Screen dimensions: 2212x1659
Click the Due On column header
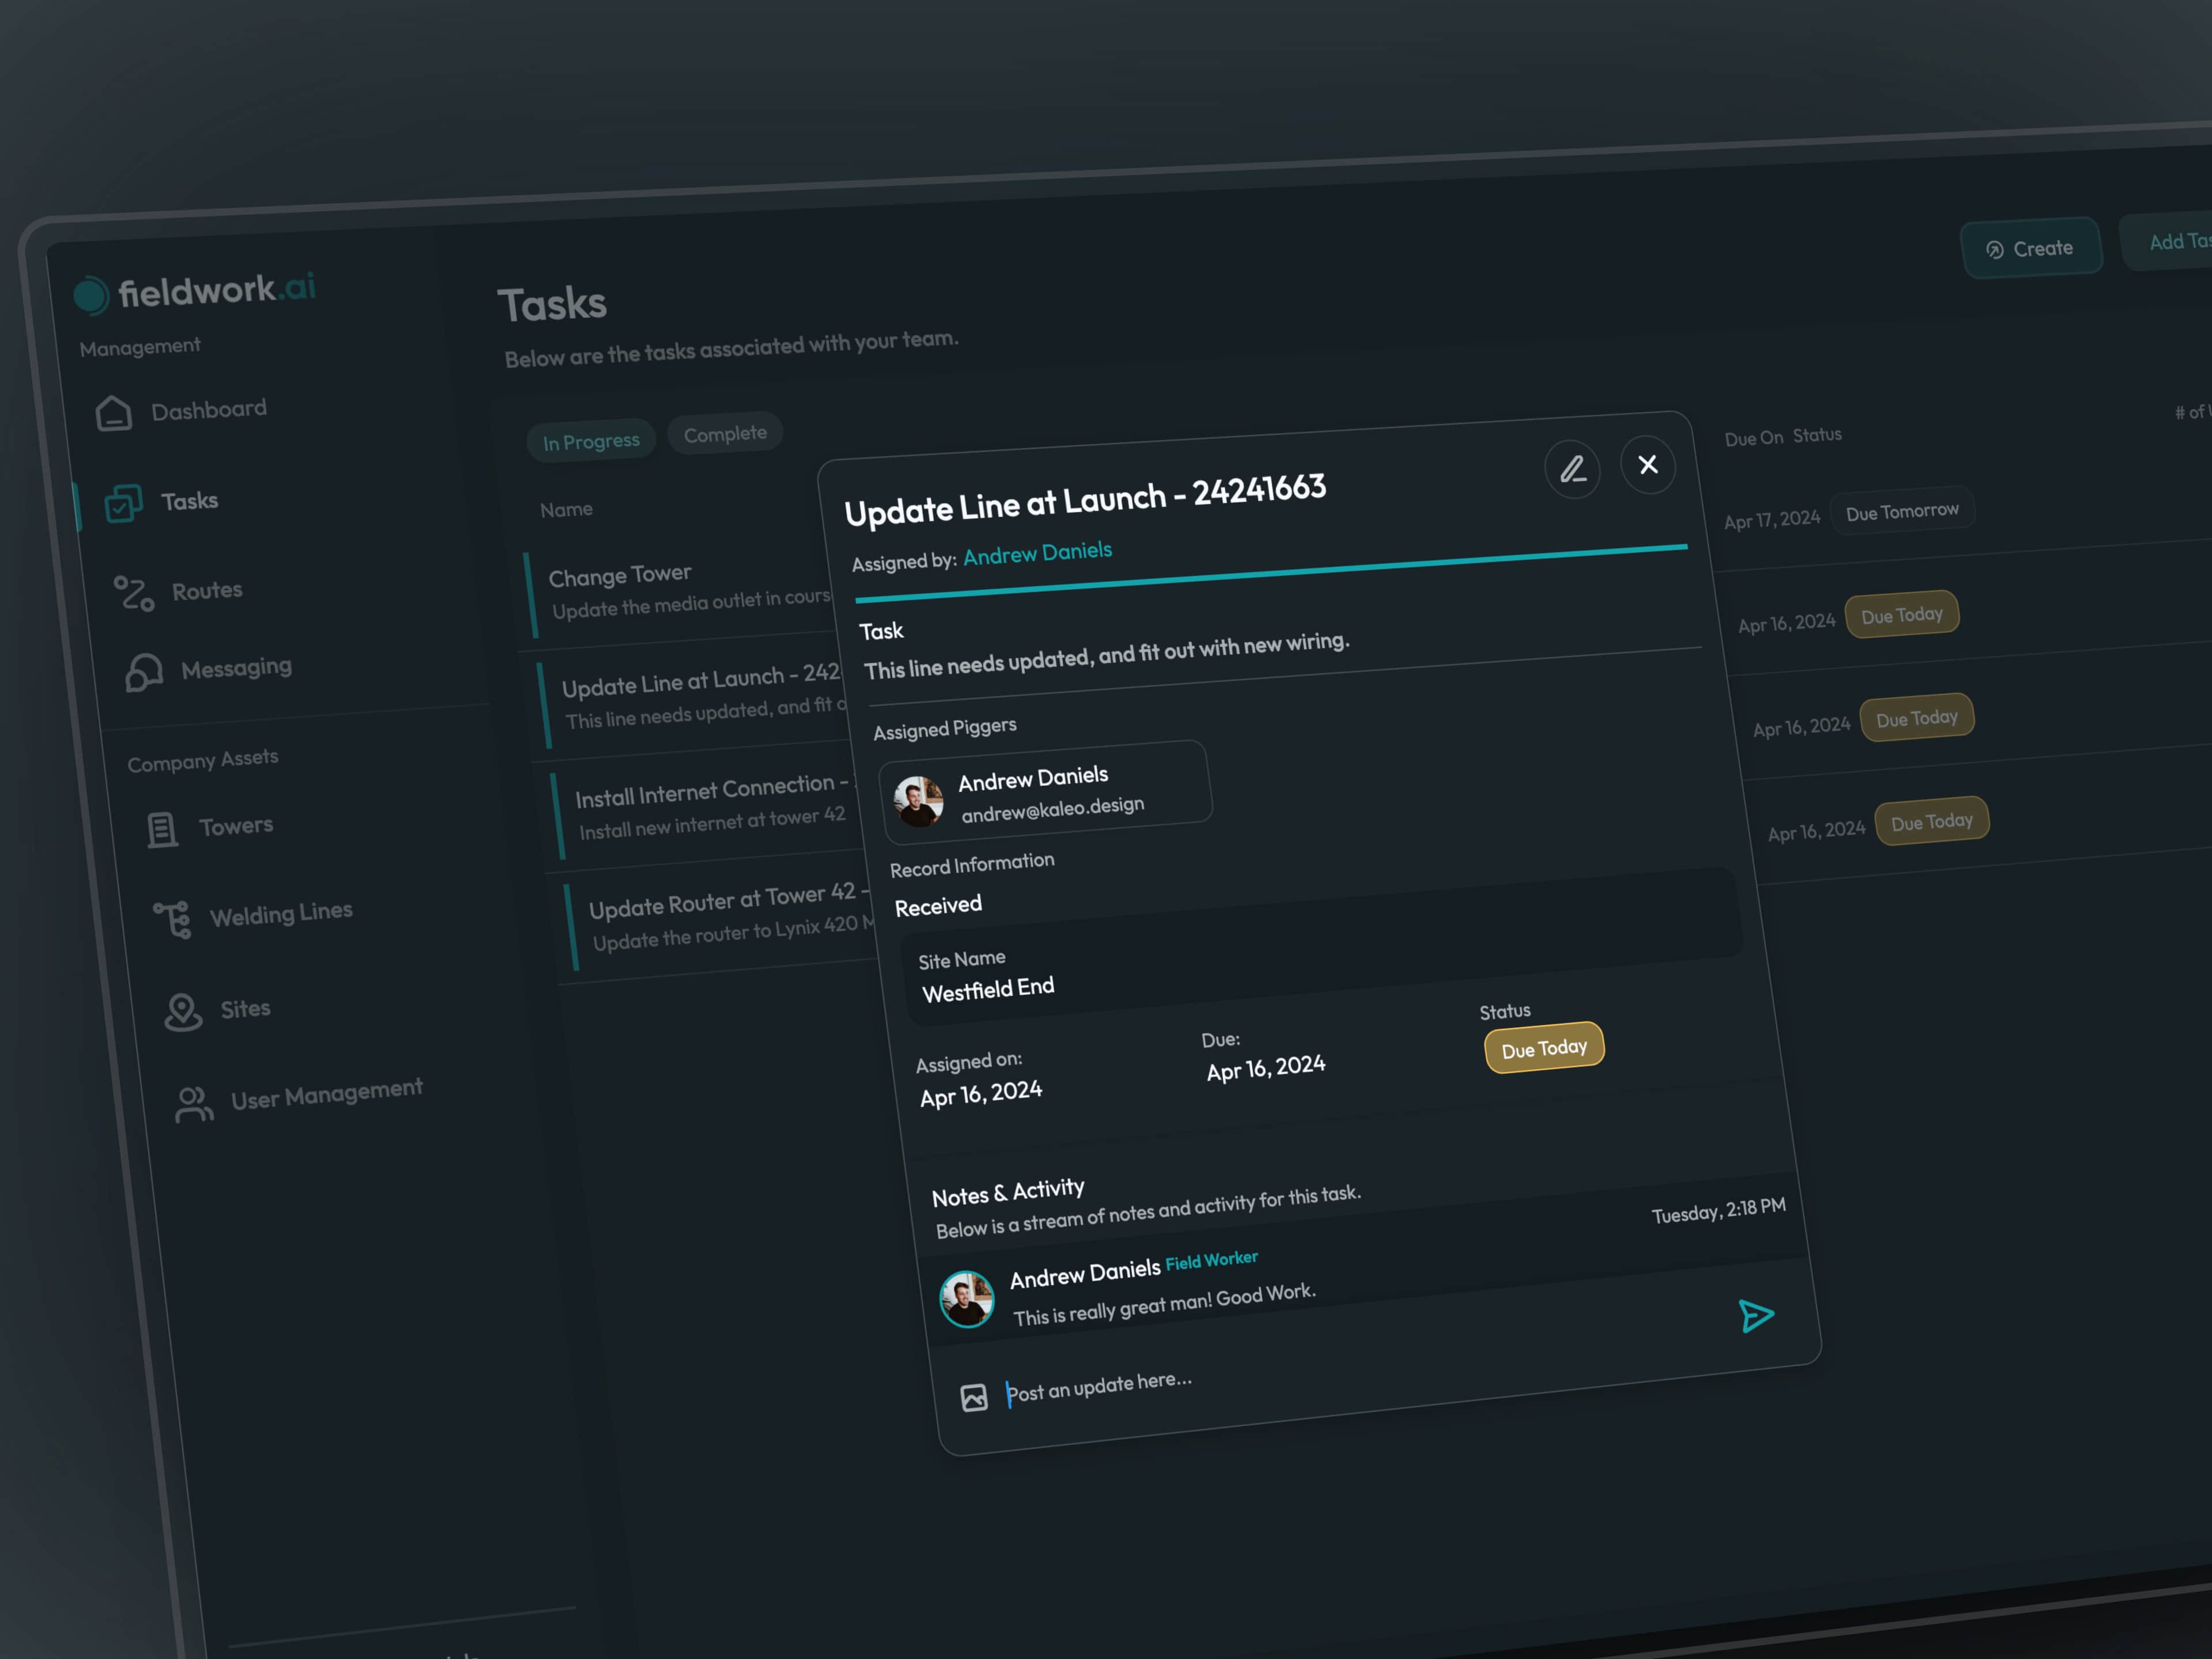click(x=1754, y=438)
